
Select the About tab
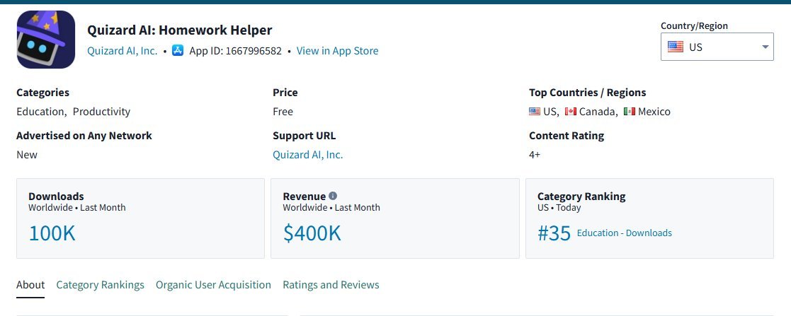pos(30,285)
